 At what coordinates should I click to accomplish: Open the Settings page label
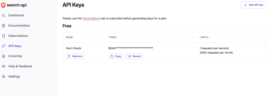(14, 76)
